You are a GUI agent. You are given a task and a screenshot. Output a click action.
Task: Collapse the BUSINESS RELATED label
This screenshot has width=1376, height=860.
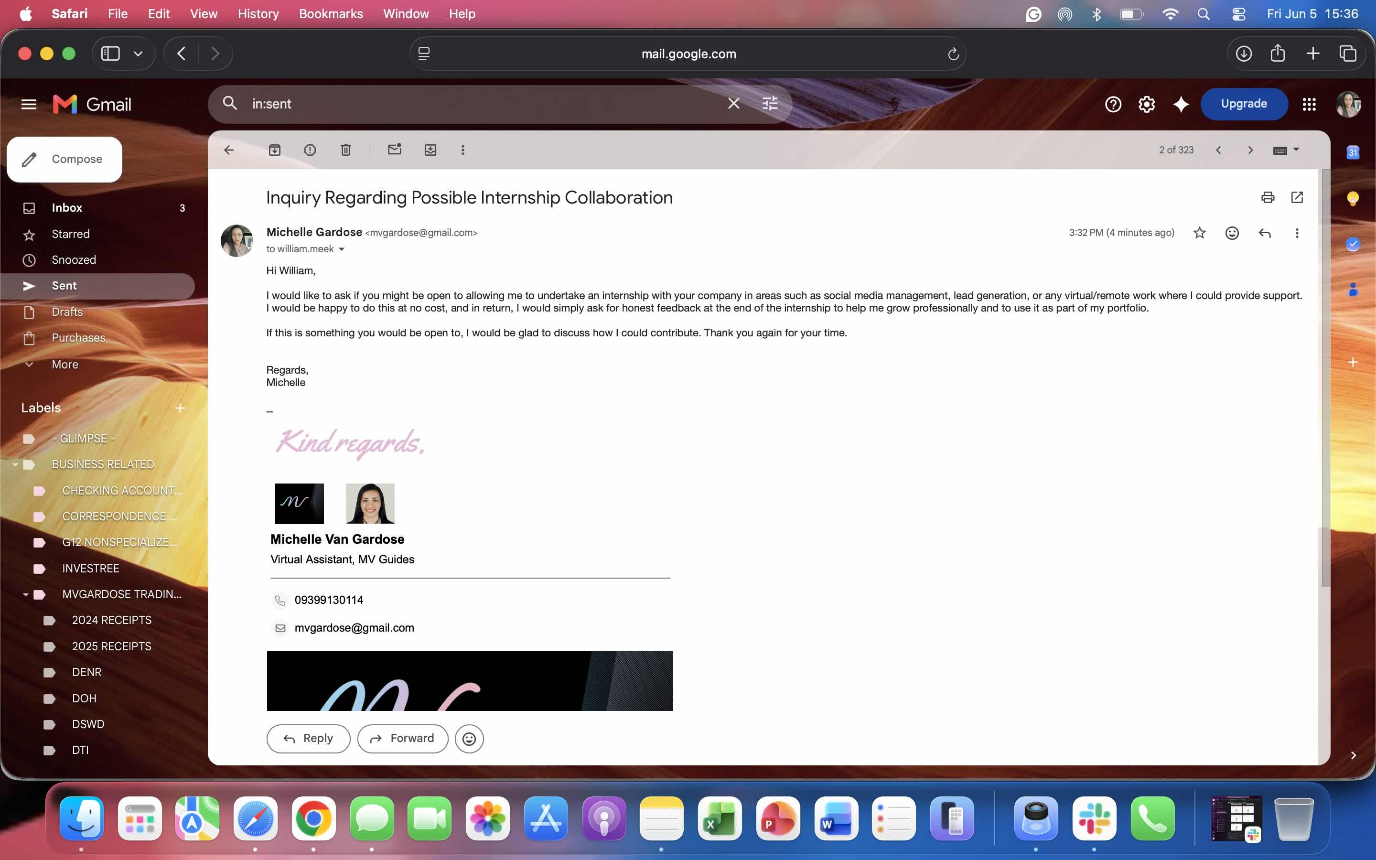point(15,465)
